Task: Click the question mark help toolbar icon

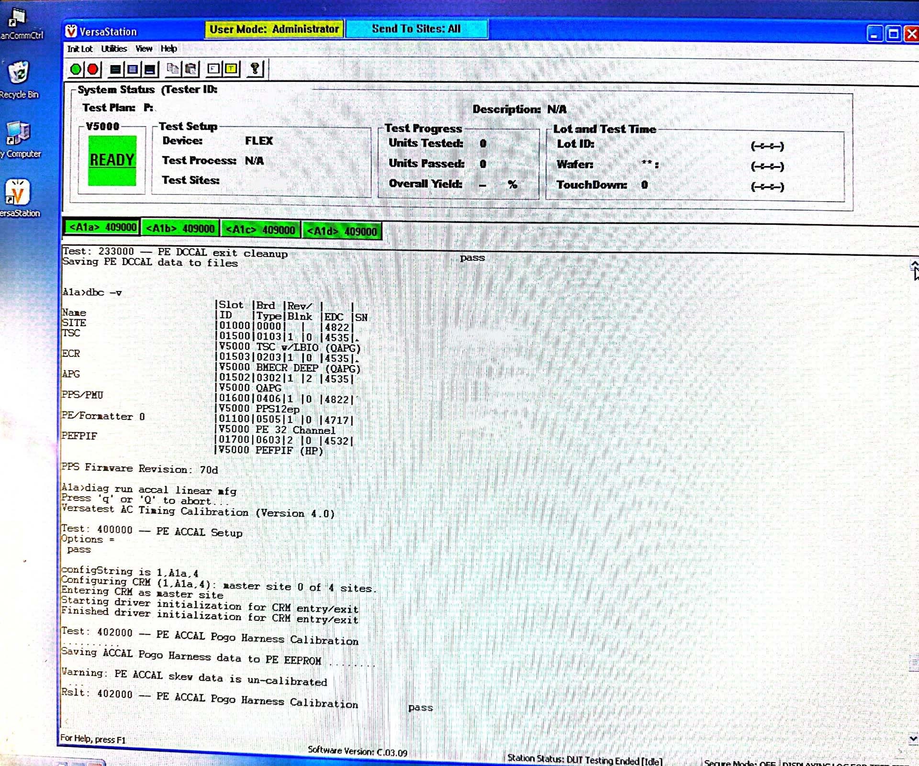Action: (x=255, y=69)
